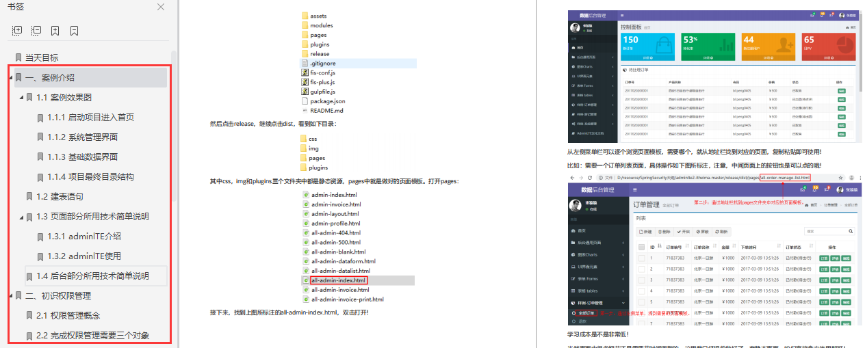Check the header select-all checkbox
The image size is (865, 348).
click(641, 247)
